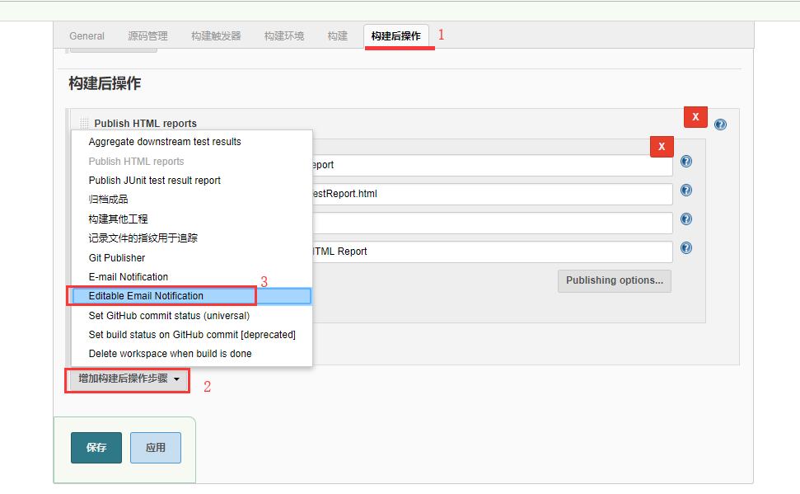This screenshot has height=494, width=800.
Task: Remove the report entry with the inner X button
Action: click(x=662, y=147)
